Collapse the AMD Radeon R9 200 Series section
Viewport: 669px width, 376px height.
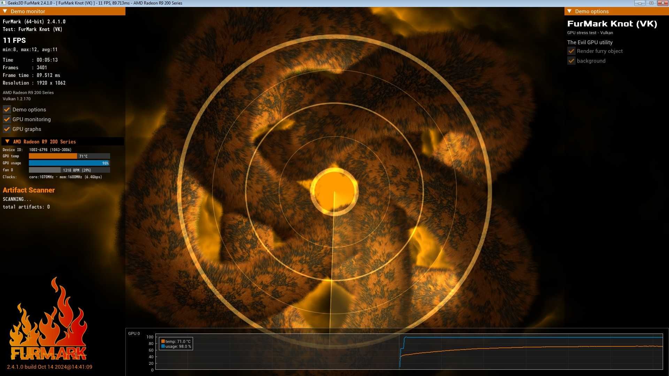pyautogui.click(x=7, y=141)
